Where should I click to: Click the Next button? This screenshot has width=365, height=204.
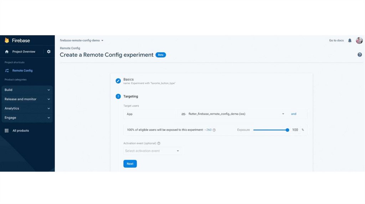(130, 164)
